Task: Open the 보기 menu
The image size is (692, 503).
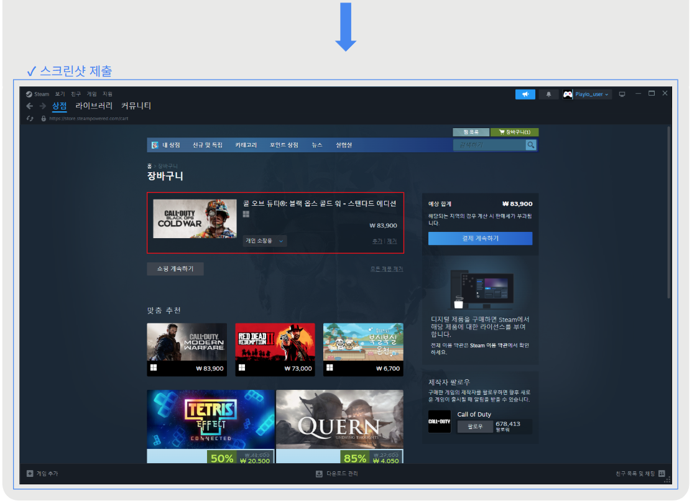Action: point(60,94)
